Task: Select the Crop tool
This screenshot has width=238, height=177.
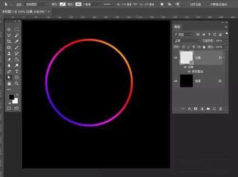Action: (x=9, y=41)
